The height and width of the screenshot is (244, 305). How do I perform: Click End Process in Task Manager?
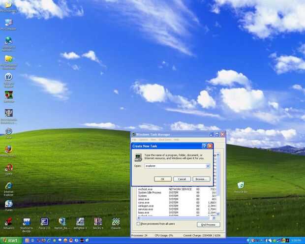coord(208,225)
